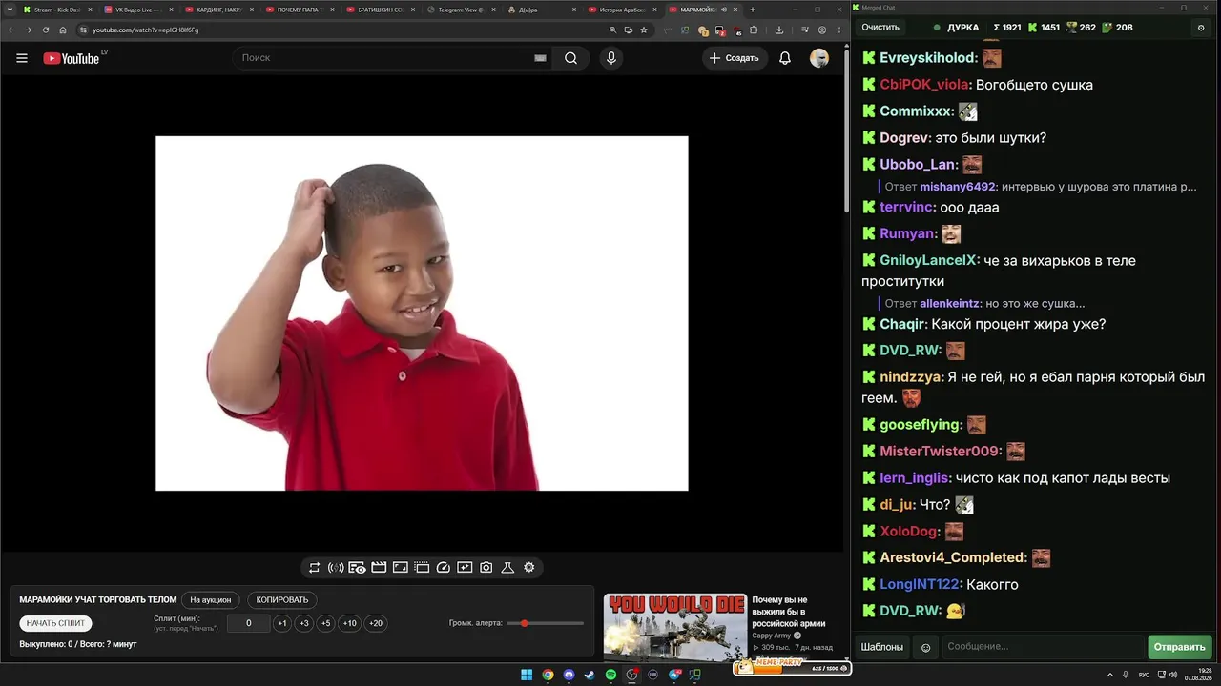This screenshot has width=1221, height=686.
Task: Open Windows Start menu
Action: (527, 676)
